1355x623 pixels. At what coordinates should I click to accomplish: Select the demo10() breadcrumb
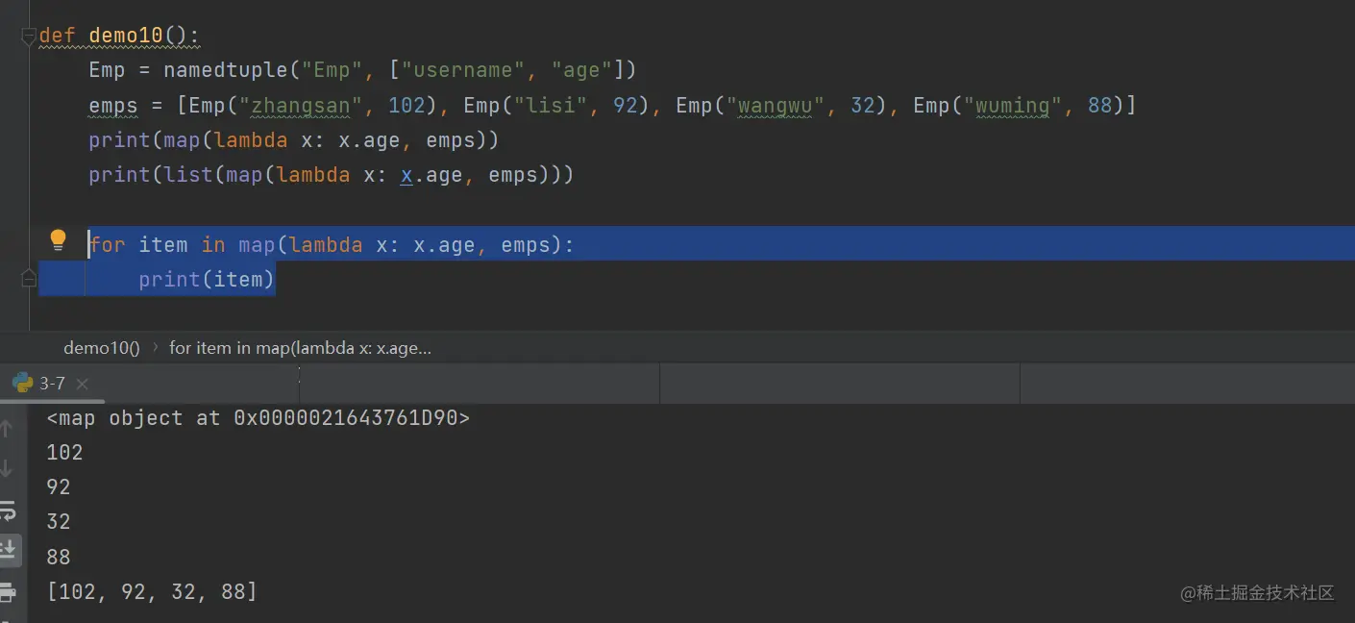point(102,348)
